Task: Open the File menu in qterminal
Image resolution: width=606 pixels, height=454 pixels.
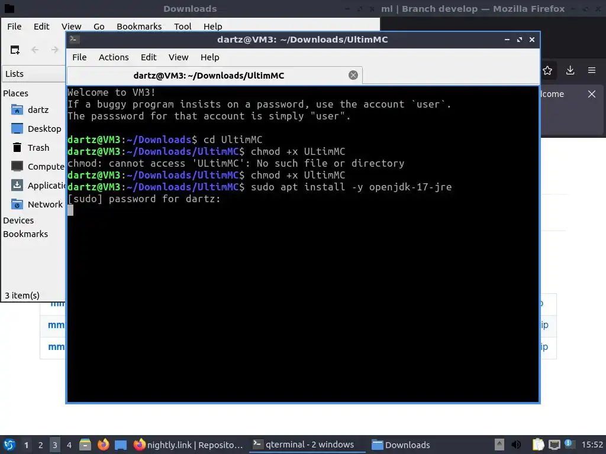Action: [79, 57]
